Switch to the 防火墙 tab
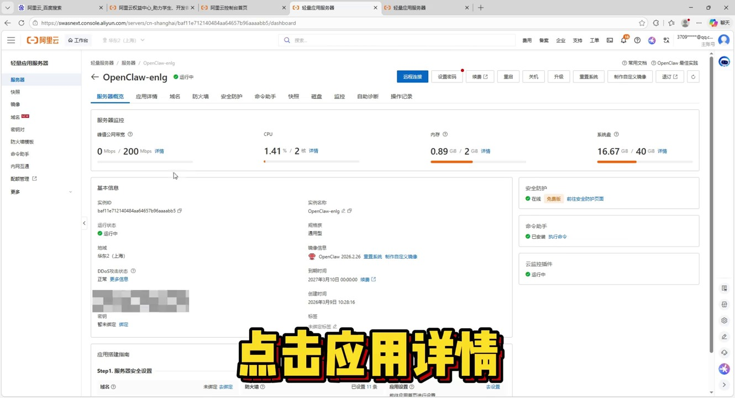735x398 pixels. (x=201, y=96)
